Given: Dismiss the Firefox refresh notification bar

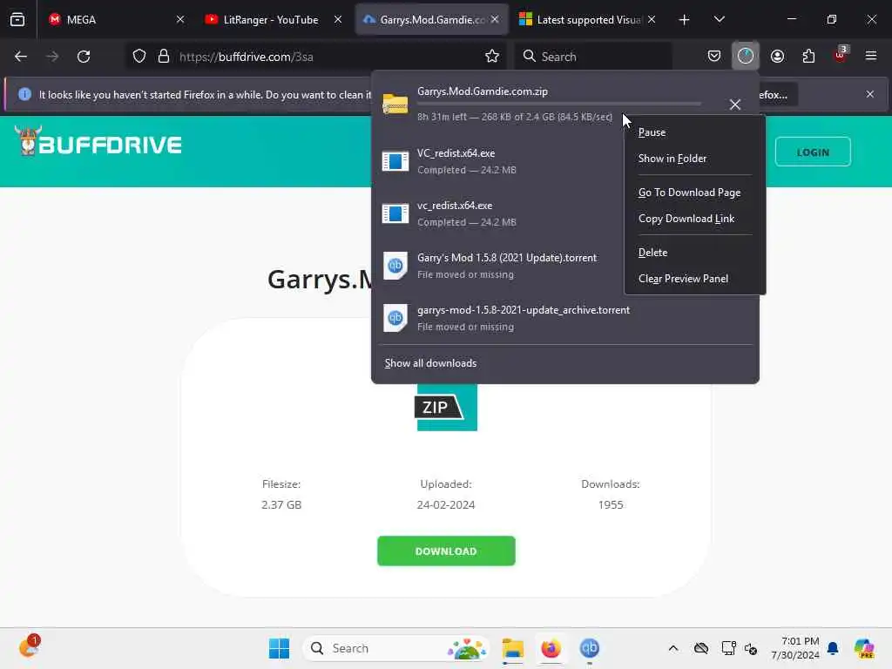Looking at the screenshot, I should 870,94.
